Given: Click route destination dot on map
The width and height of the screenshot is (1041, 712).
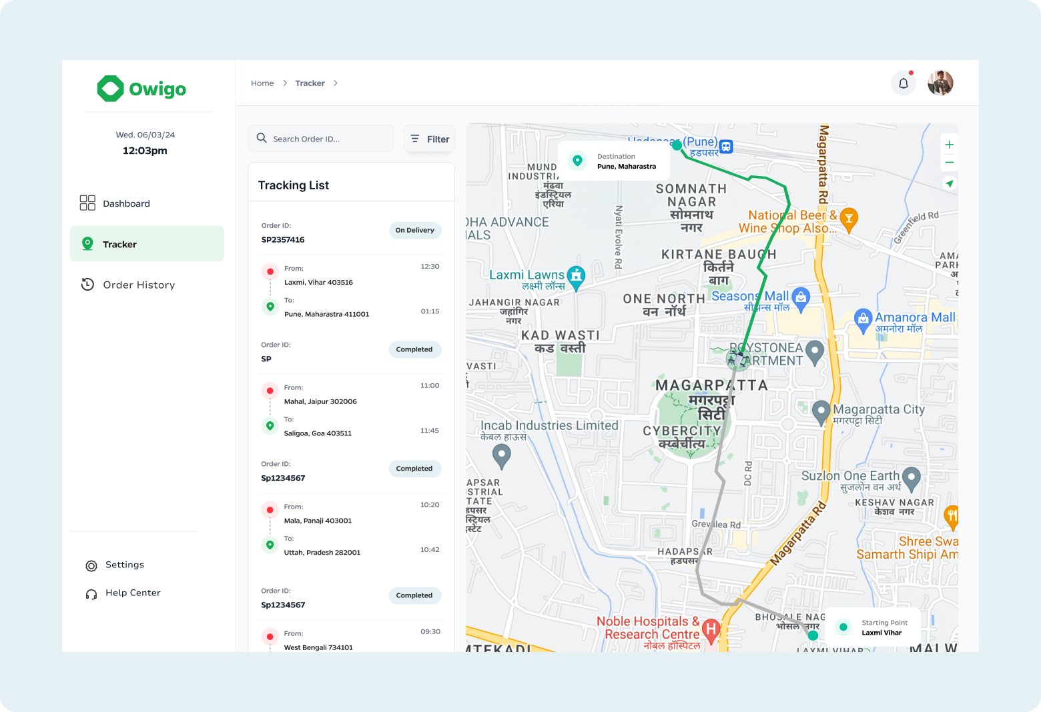Looking at the screenshot, I should click(x=677, y=145).
